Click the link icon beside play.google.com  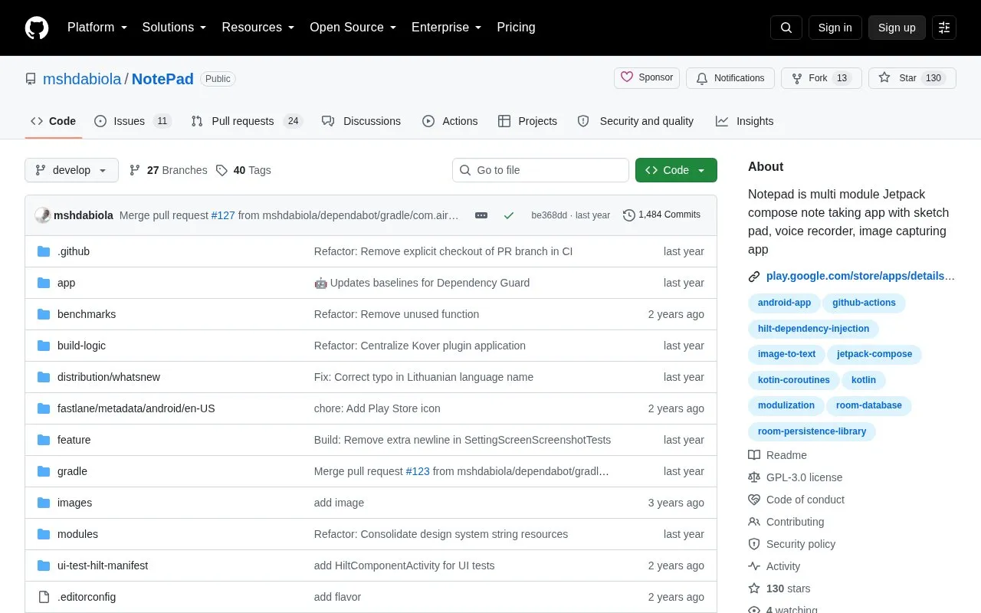(754, 276)
